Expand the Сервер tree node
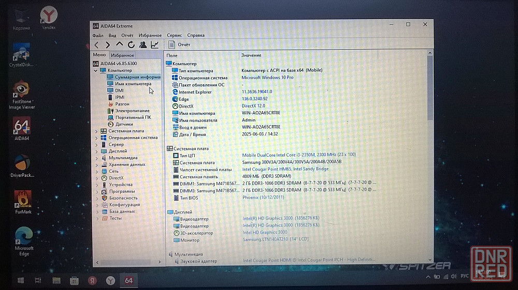The width and height of the screenshot is (518, 290). click(x=96, y=145)
